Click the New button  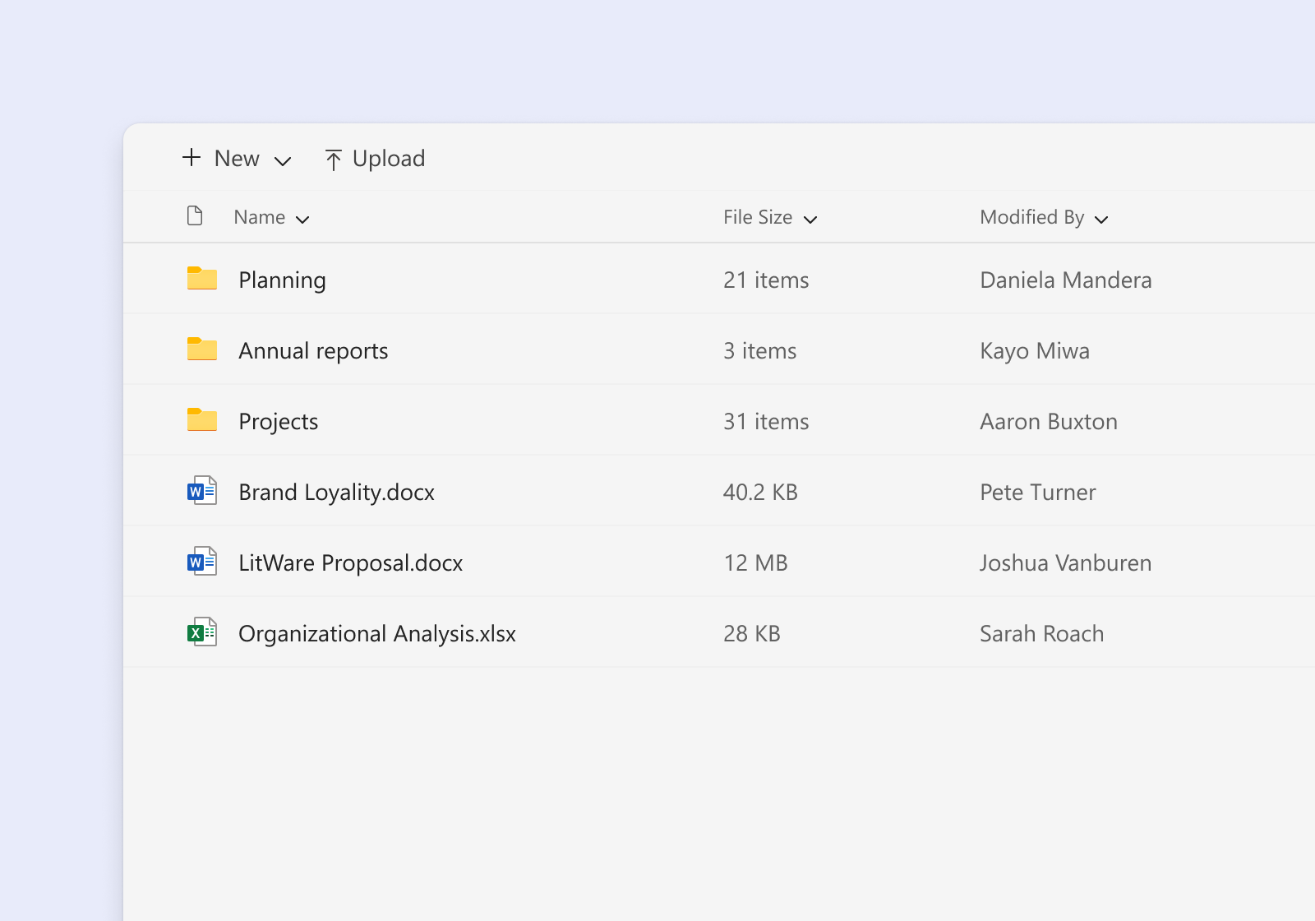click(x=235, y=158)
